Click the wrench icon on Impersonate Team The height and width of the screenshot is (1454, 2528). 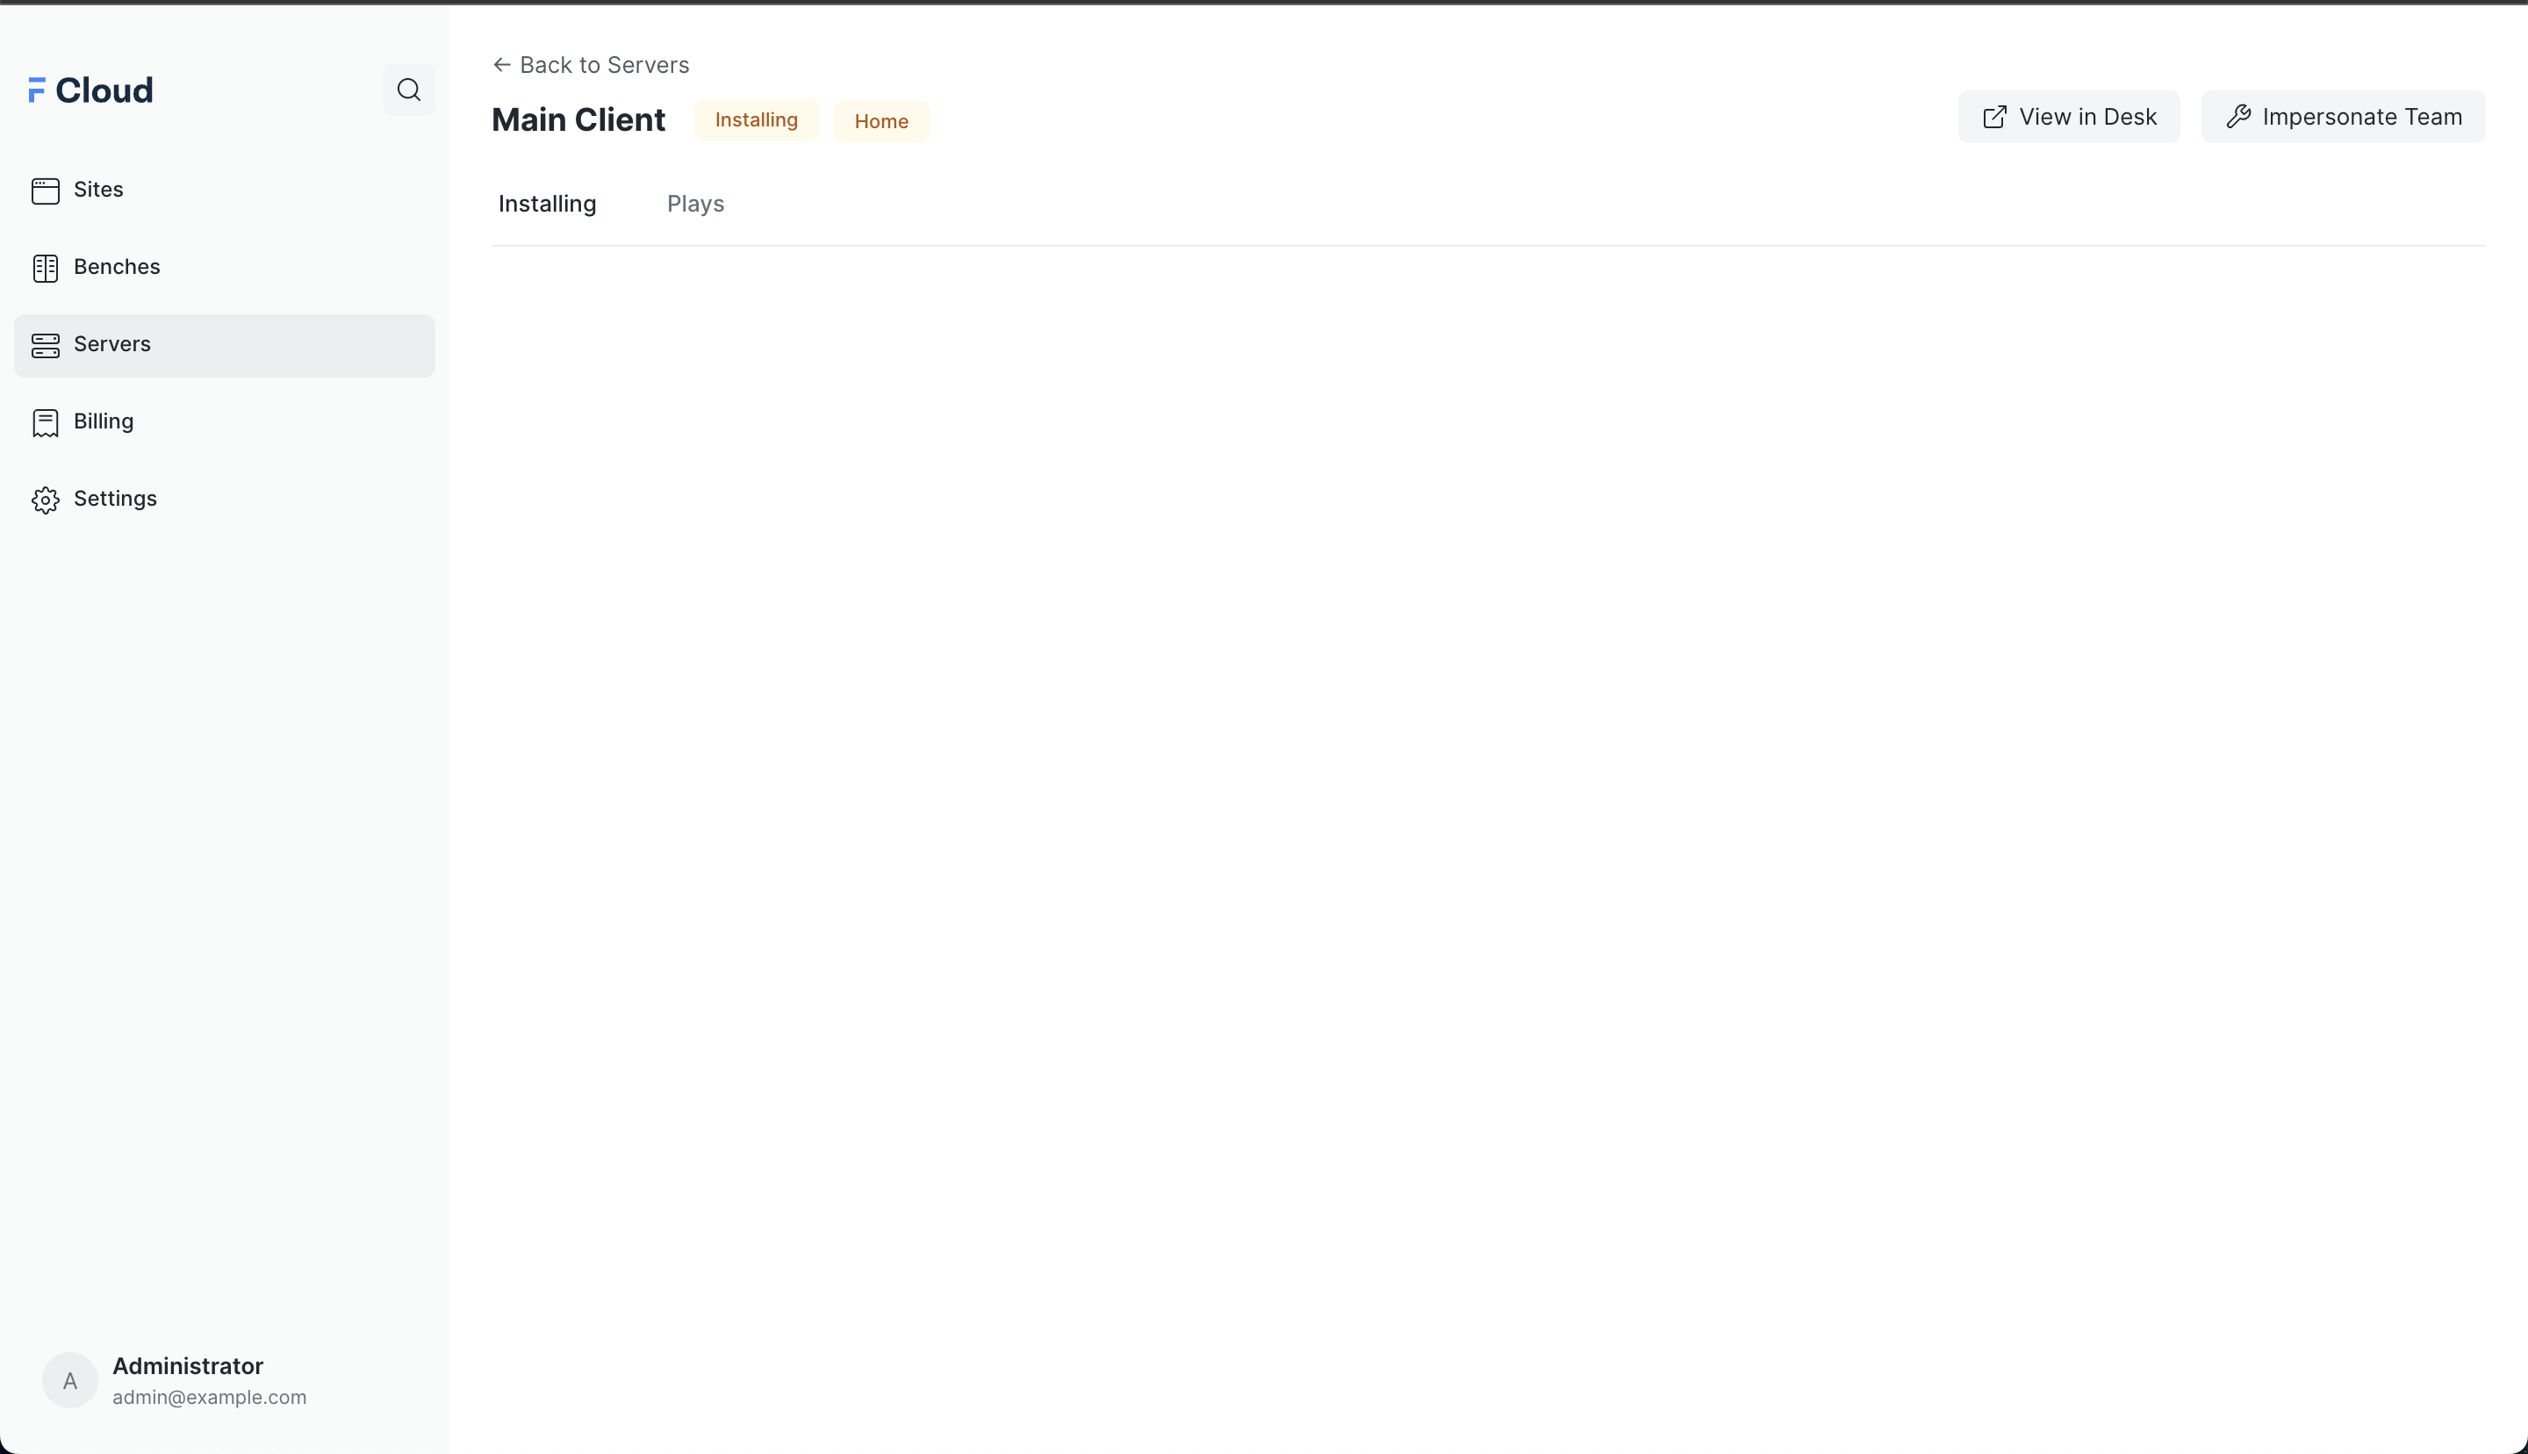[2237, 118]
